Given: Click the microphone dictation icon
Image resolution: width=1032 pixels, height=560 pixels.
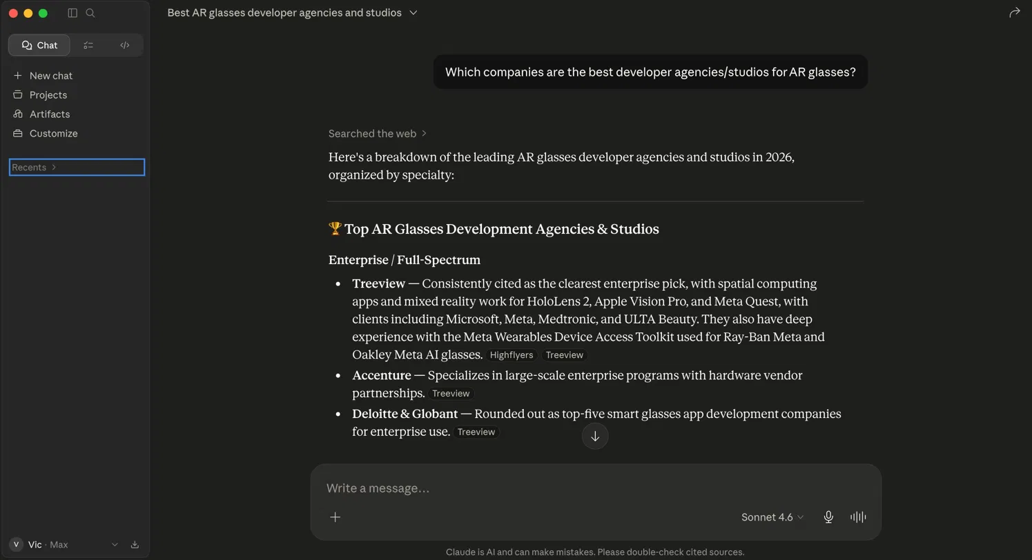Looking at the screenshot, I should tap(828, 518).
